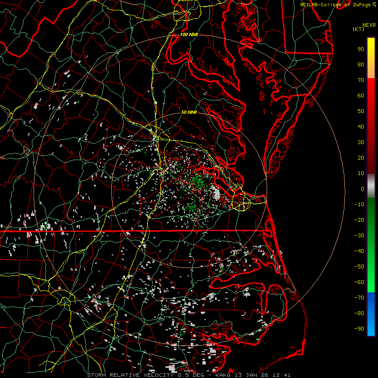Select the positive 70 scale value
The height and width of the screenshot is (378, 378).
(361, 80)
